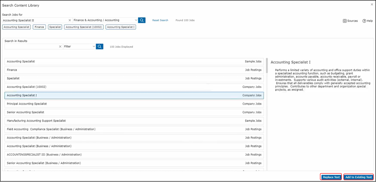The width and height of the screenshot is (376, 182).
Task: Click the blue search magnifier beside category dropdown
Action: point(142,20)
